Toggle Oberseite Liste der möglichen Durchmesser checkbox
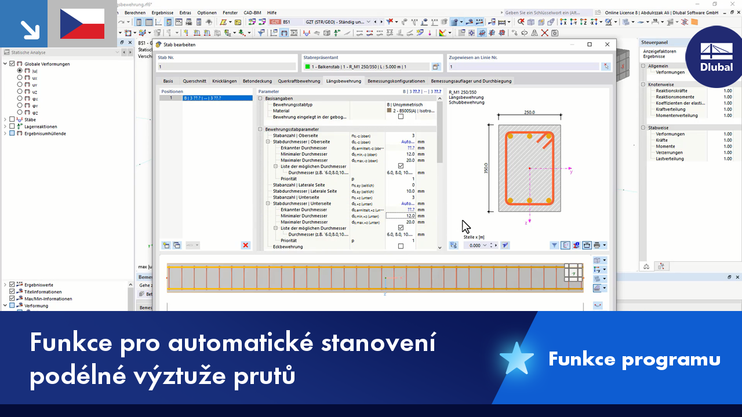 tap(401, 166)
